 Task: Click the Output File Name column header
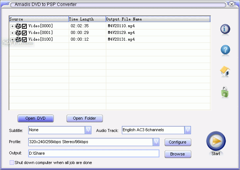pos(158,19)
